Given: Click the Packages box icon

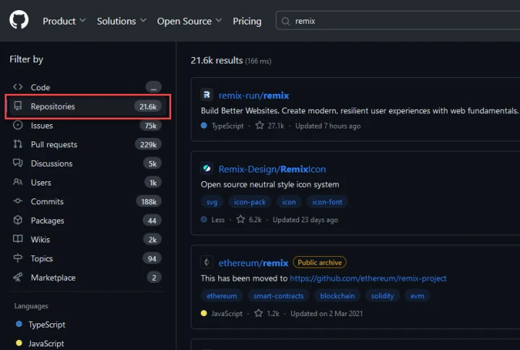Looking at the screenshot, I should (17, 220).
